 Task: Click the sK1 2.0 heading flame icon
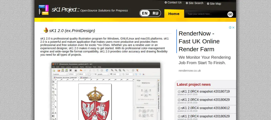(x=46, y=30)
